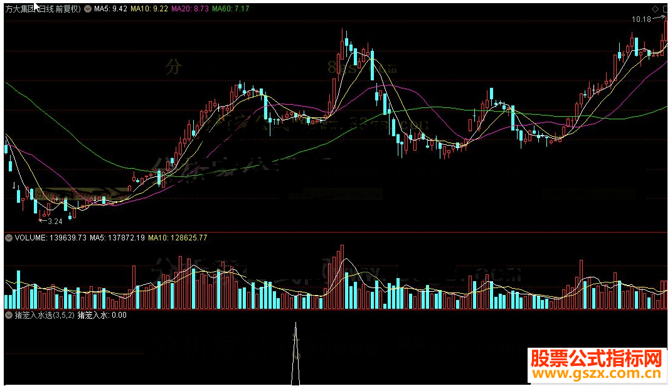Click the MA20: 8.73 label
Viewport: 670px width, 386px height.
(190, 9)
